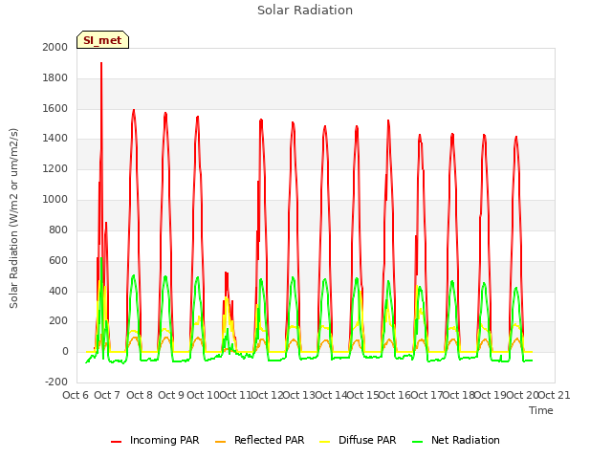Click the 800 y-axis tick label
The height and width of the screenshot is (459, 612).
(x=58, y=229)
